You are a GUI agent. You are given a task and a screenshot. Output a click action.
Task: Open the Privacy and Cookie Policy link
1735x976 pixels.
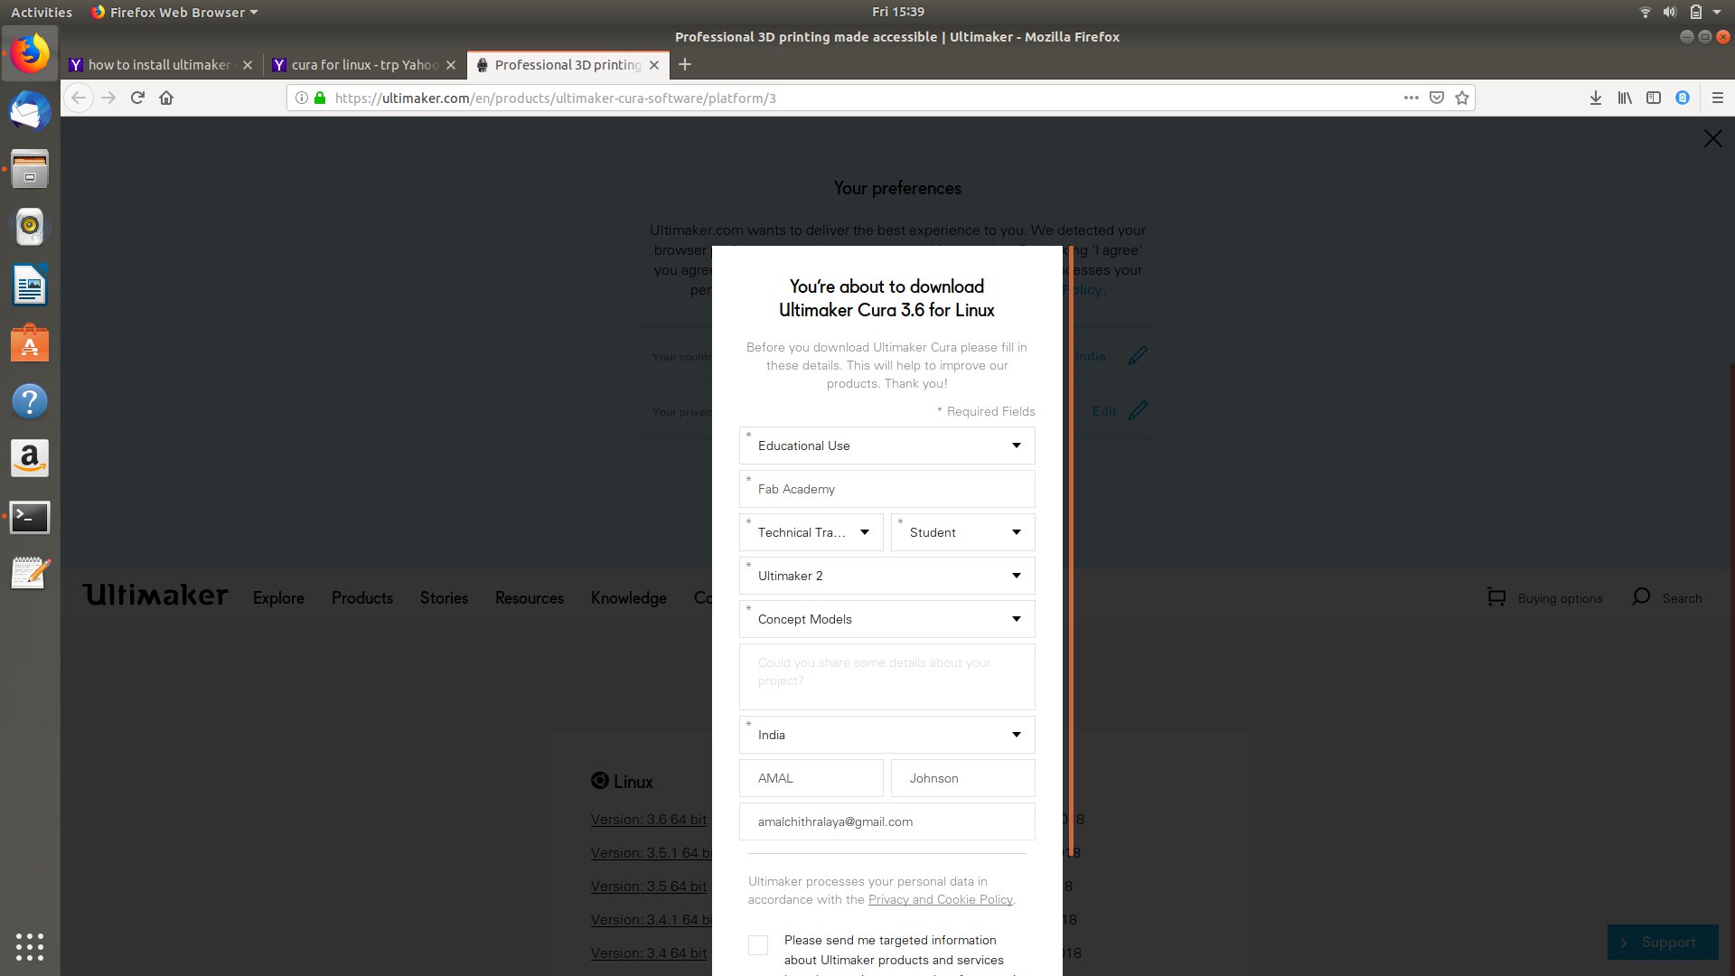point(940,899)
